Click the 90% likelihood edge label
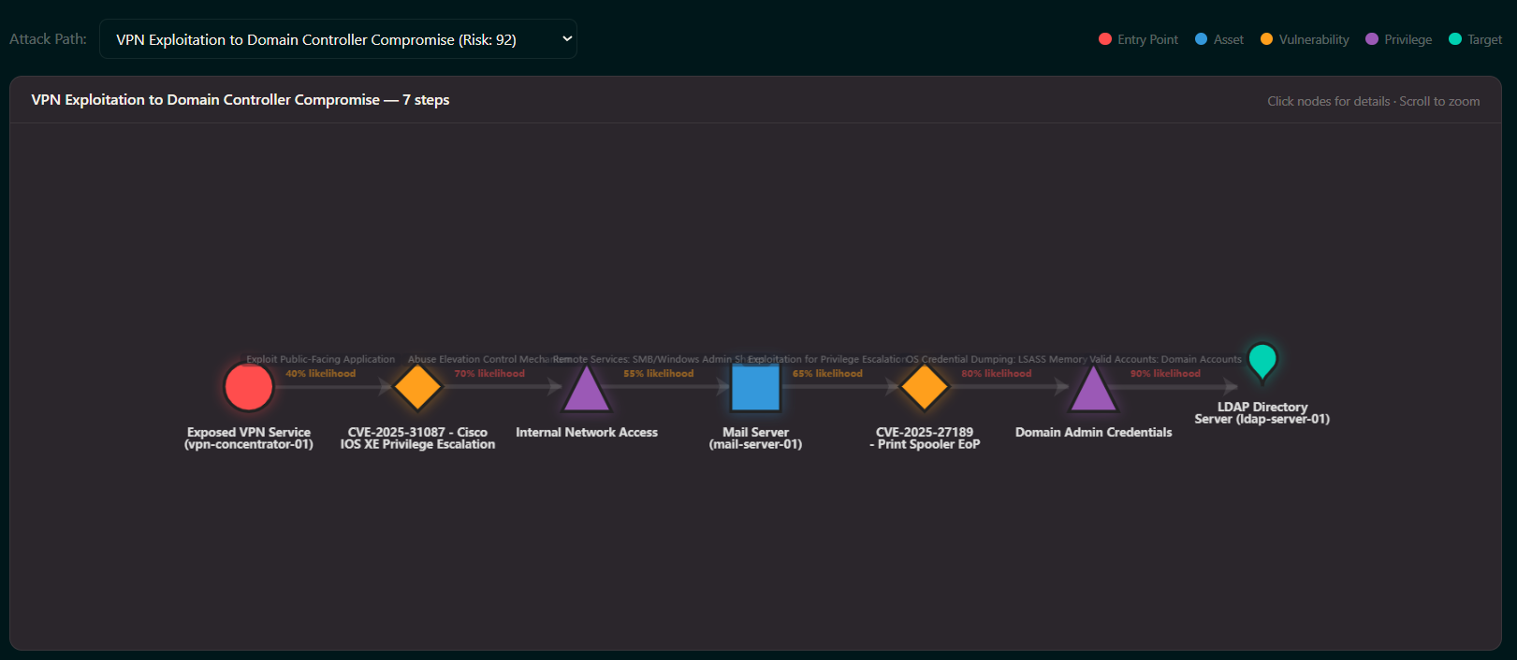Viewport: 1517px width, 660px height. (x=1165, y=374)
